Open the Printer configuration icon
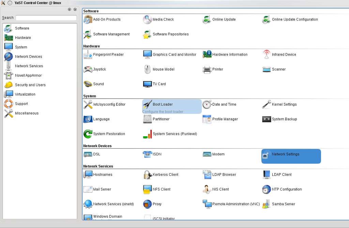The width and height of the screenshot is (349, 228). tap(207, 70)
